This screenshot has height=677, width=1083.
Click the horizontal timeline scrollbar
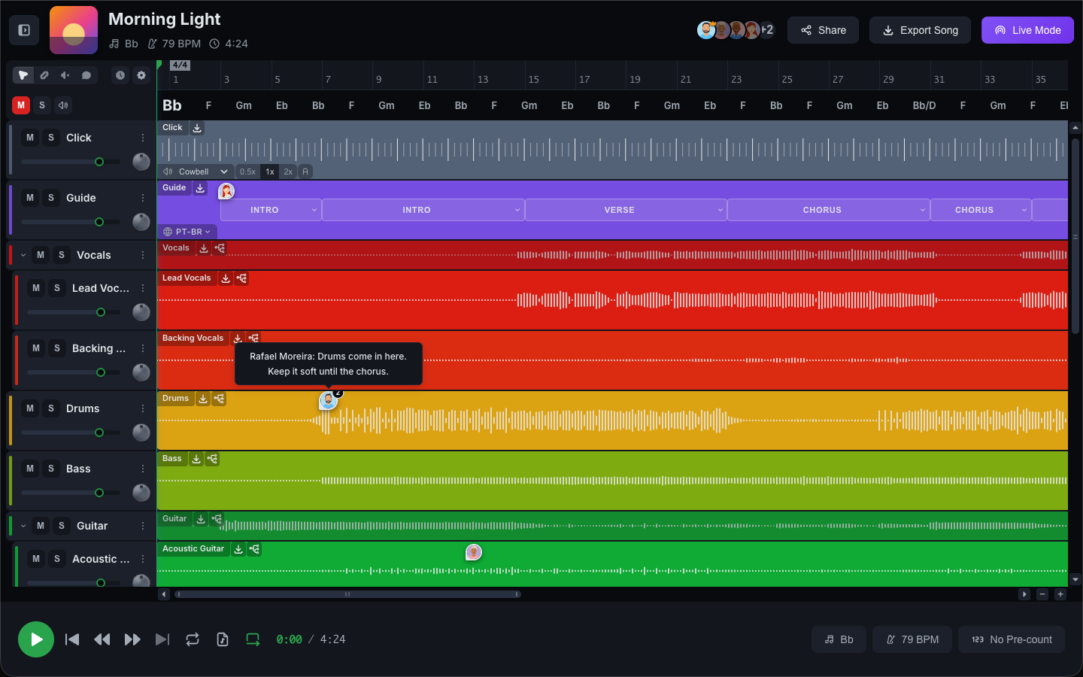click(x=347, y=594)
